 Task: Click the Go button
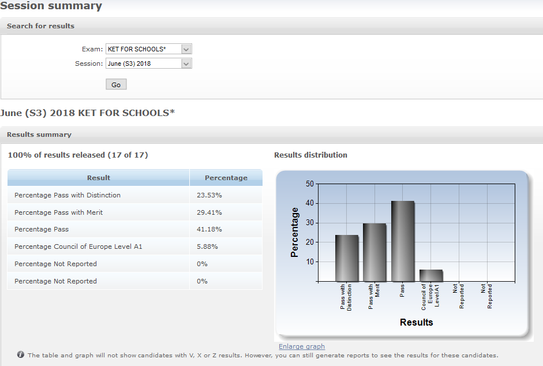click(x=116, y=84)
